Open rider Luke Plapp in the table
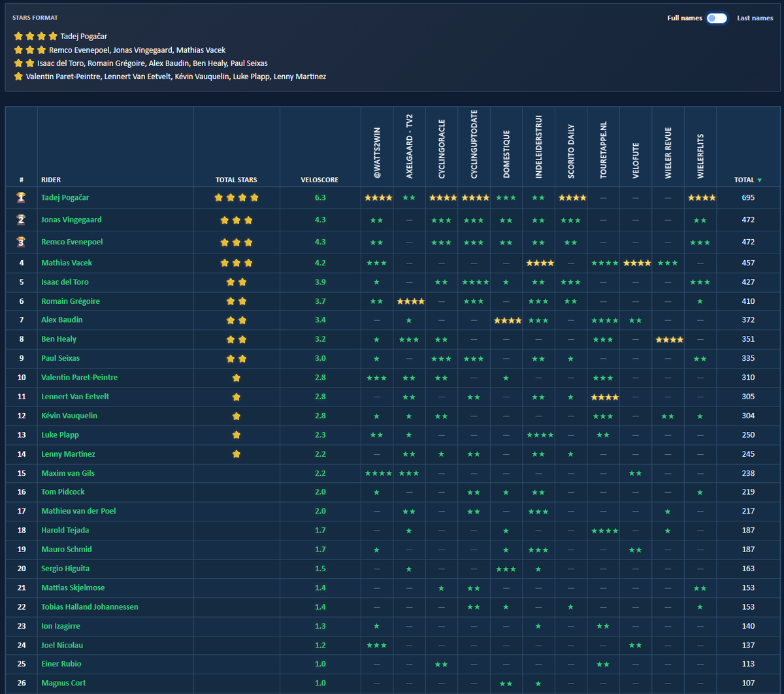 [x=60, y=435]
